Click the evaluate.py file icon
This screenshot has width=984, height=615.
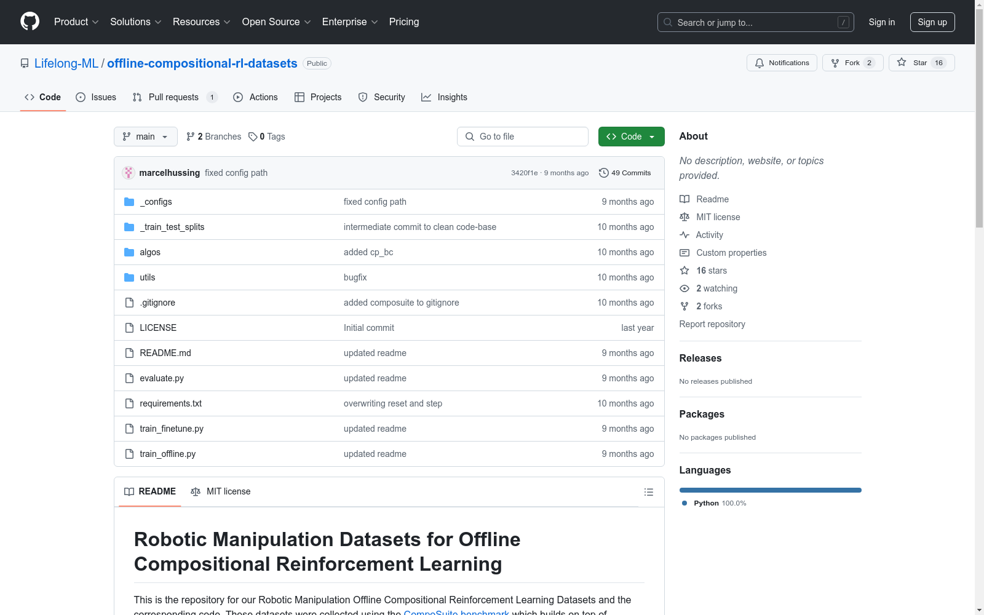tap(129, 378)
